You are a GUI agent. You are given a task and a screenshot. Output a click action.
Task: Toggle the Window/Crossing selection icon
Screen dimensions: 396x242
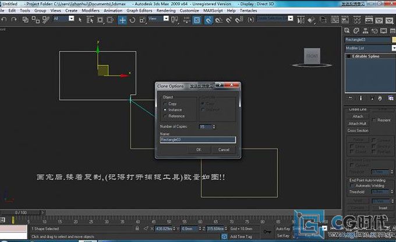[110, 20]
